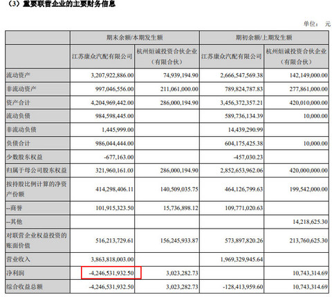Click the value 986,044,444.00

115,143
